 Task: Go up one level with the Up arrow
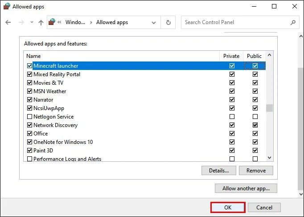pos(41,22)
